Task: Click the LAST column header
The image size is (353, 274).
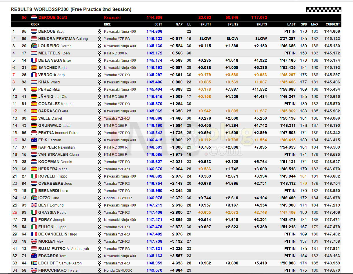Action: point(291,25)
